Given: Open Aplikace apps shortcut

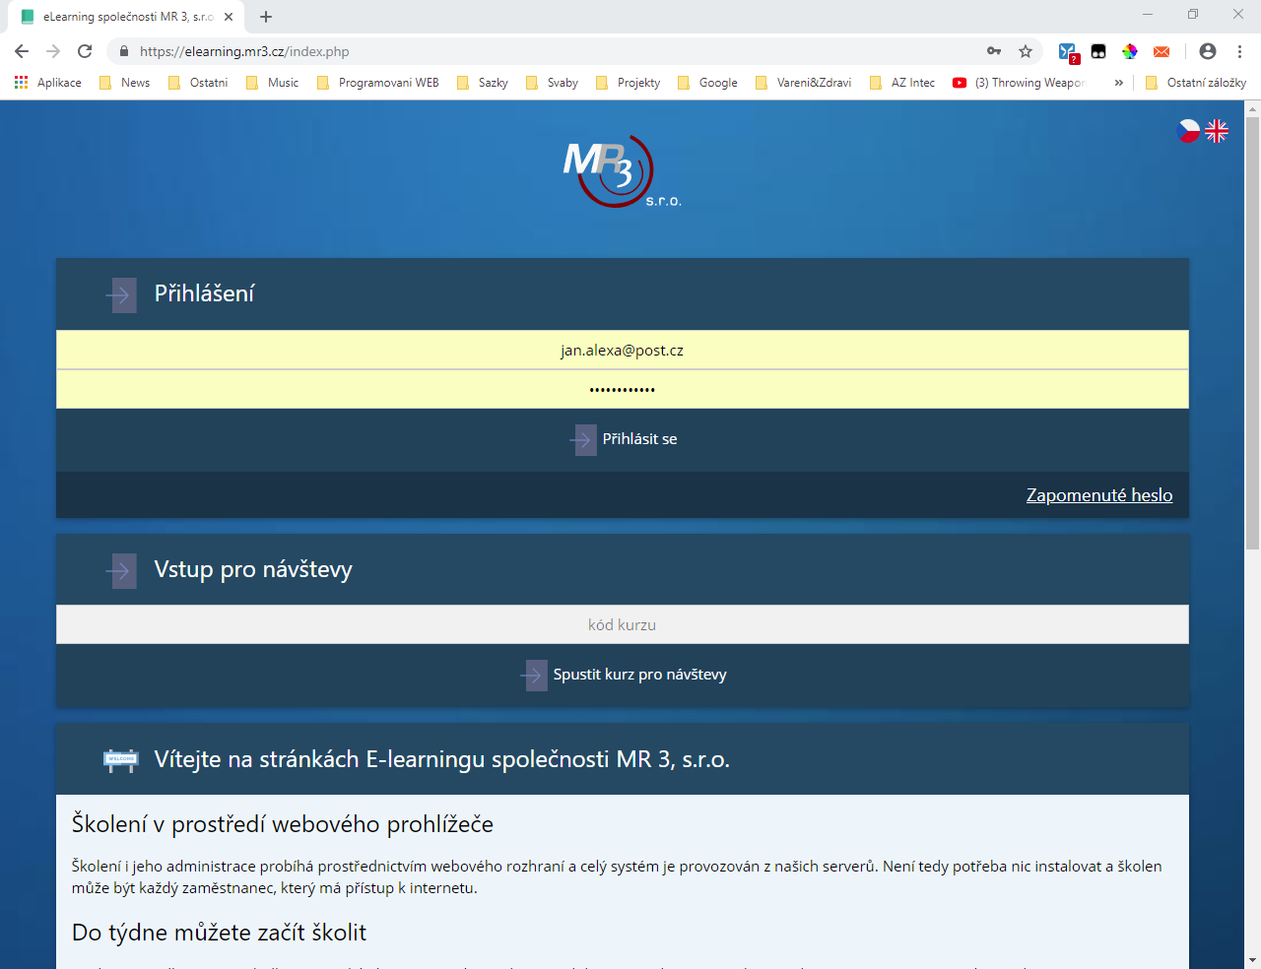Looking at the screenshot, I should [x=47, y=83].
